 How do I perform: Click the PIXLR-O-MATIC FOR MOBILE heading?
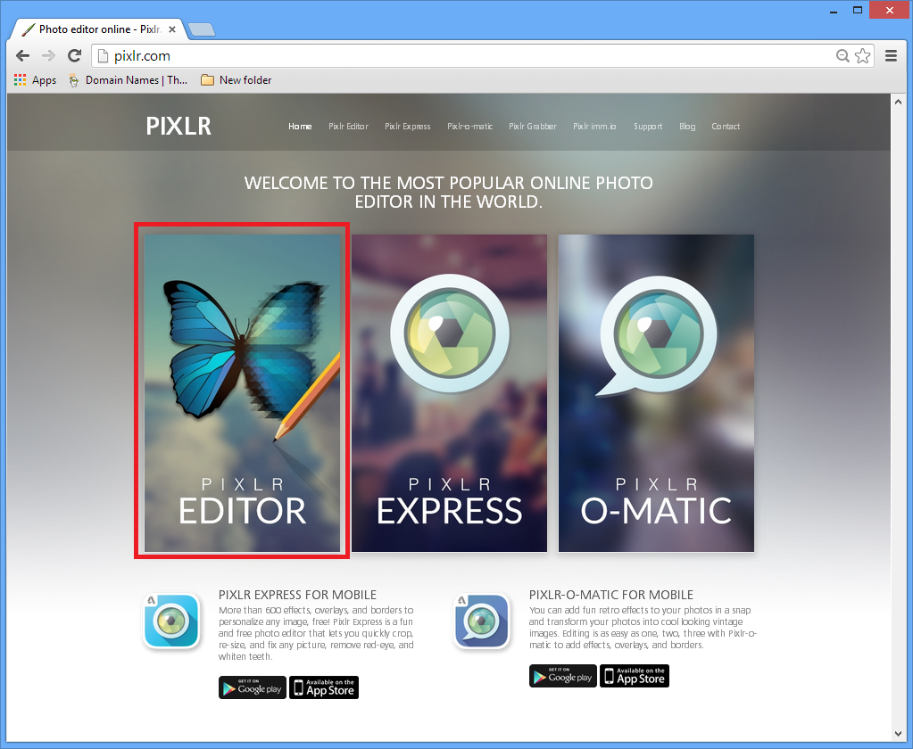[x=611, y=595]
